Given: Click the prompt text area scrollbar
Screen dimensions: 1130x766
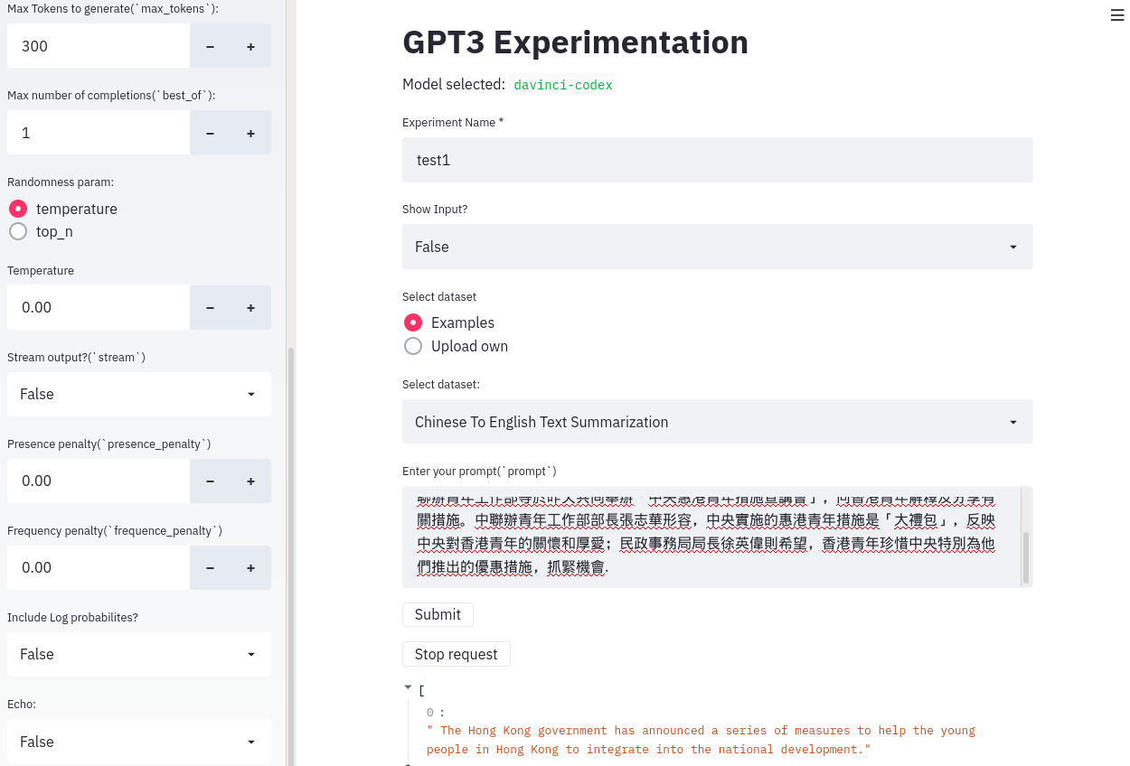Looking at the screenshot, I should (x=1025, y=557).
